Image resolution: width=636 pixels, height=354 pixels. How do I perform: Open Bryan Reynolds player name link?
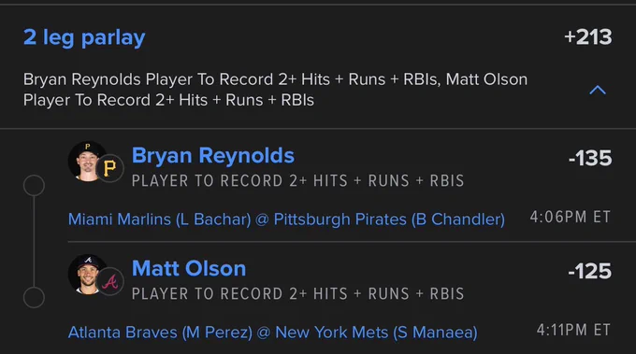213,156
